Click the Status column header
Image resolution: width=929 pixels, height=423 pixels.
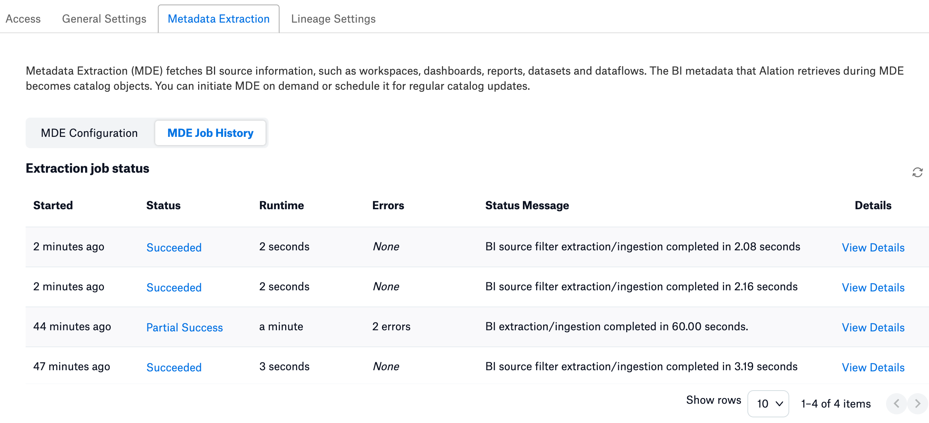click(163, 205)
